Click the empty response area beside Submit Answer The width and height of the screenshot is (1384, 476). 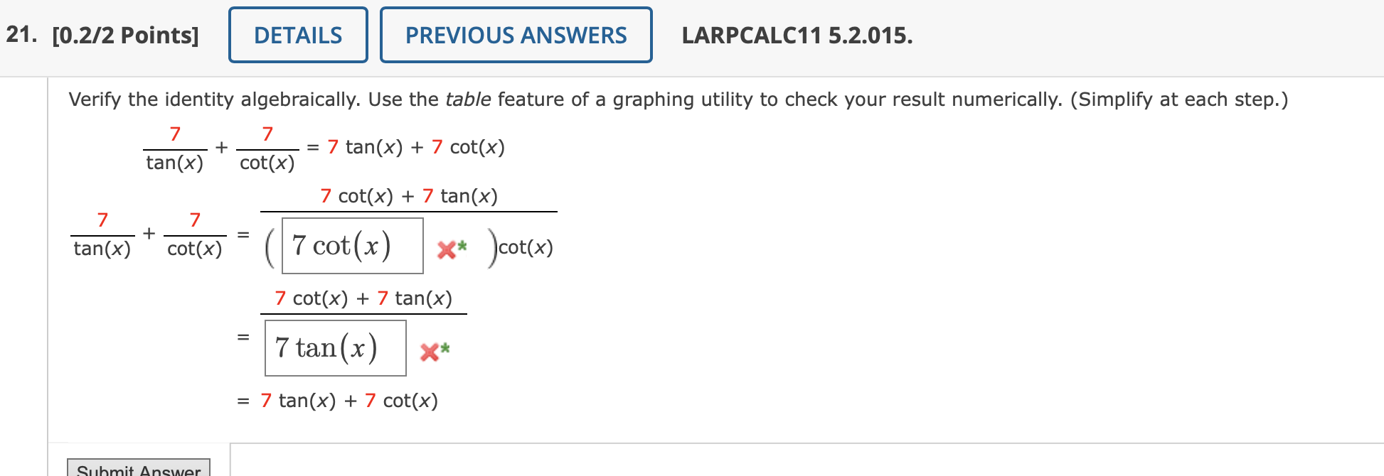point(640,462)
